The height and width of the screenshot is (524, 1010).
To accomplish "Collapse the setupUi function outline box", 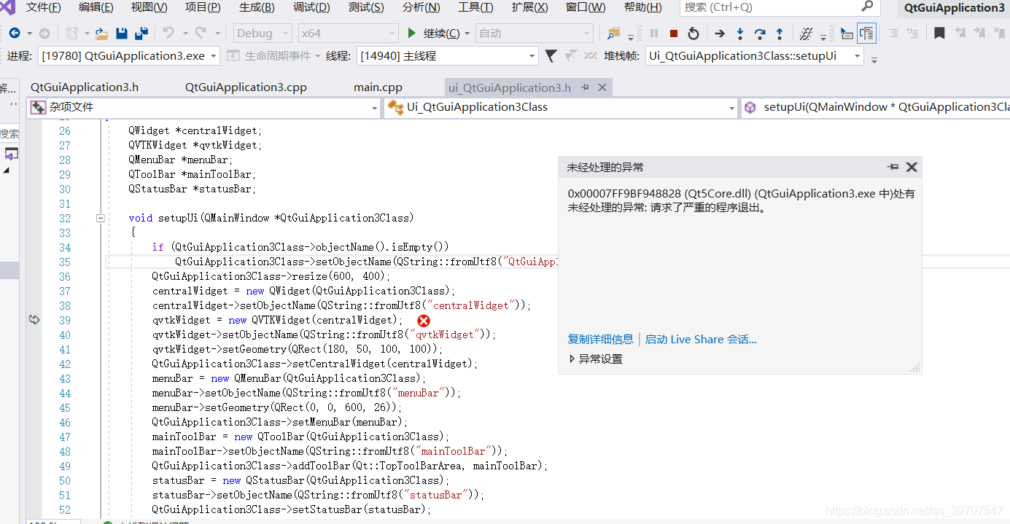I will pyautogui.click(x=101, y=218).
